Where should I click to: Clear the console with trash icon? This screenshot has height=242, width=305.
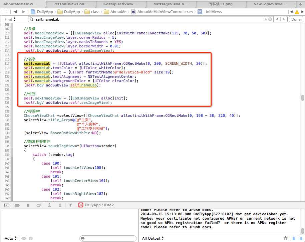tap(285, 238)
